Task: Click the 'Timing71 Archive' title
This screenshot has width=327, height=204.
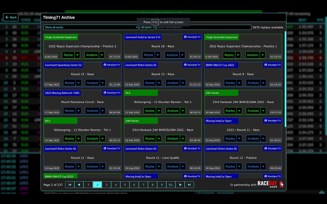Action: 59,18
